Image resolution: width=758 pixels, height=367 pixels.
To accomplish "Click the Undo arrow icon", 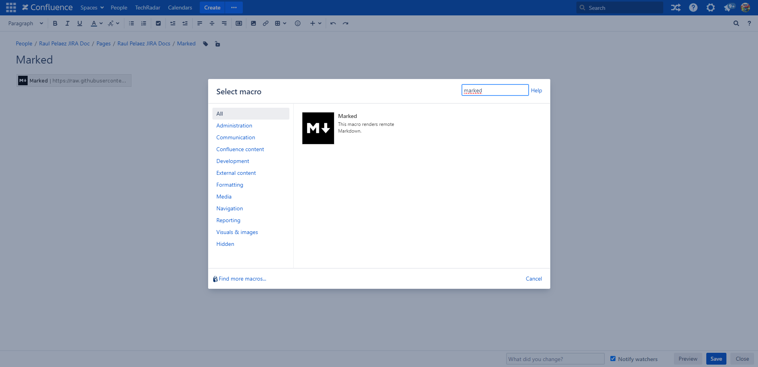I will [x=333, y=23].
